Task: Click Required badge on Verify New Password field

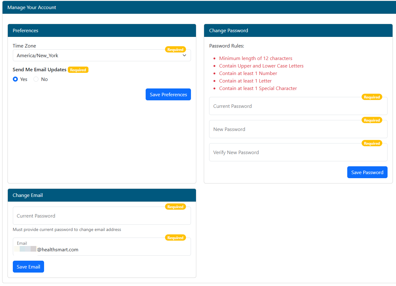Action: coord(372,143)
